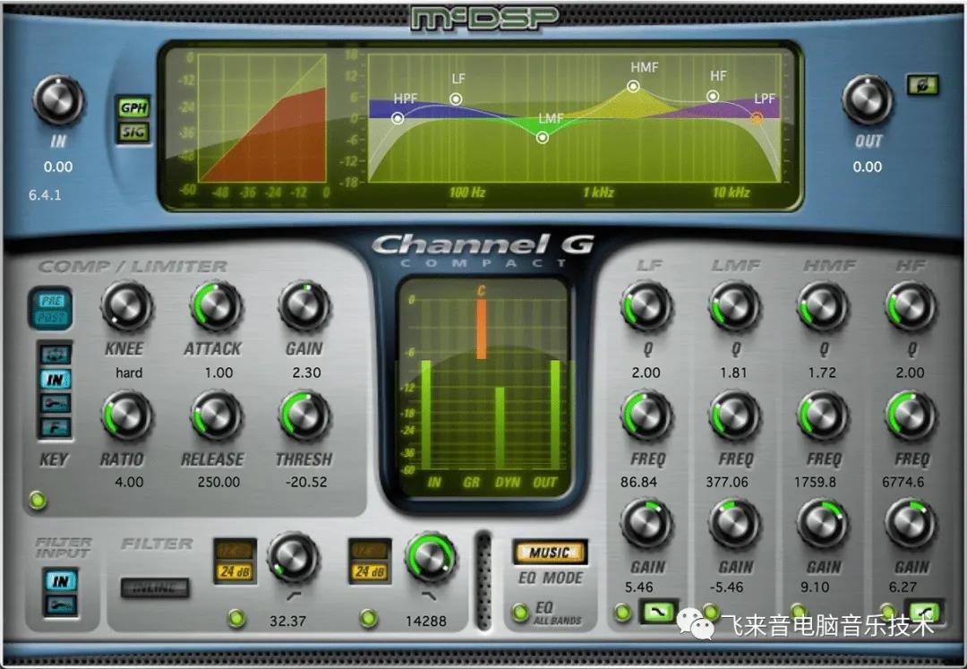The width and height of the screenshot is (967, 669).
Task: Select the SIG signal display button
Action: (x=133, y=132)
